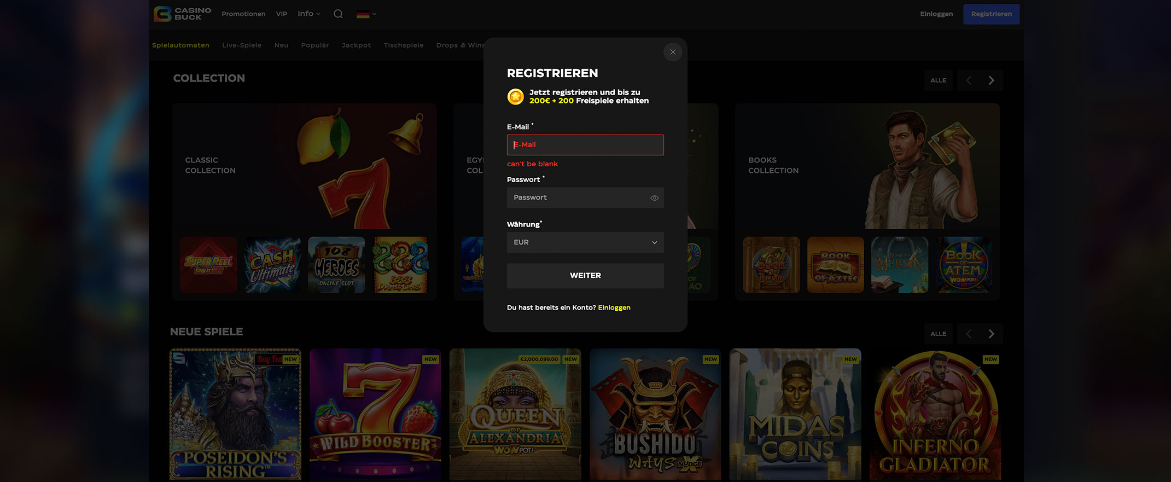Expand the Info menu
Screen dimensions: 1171x482
(x=309, y=14)
